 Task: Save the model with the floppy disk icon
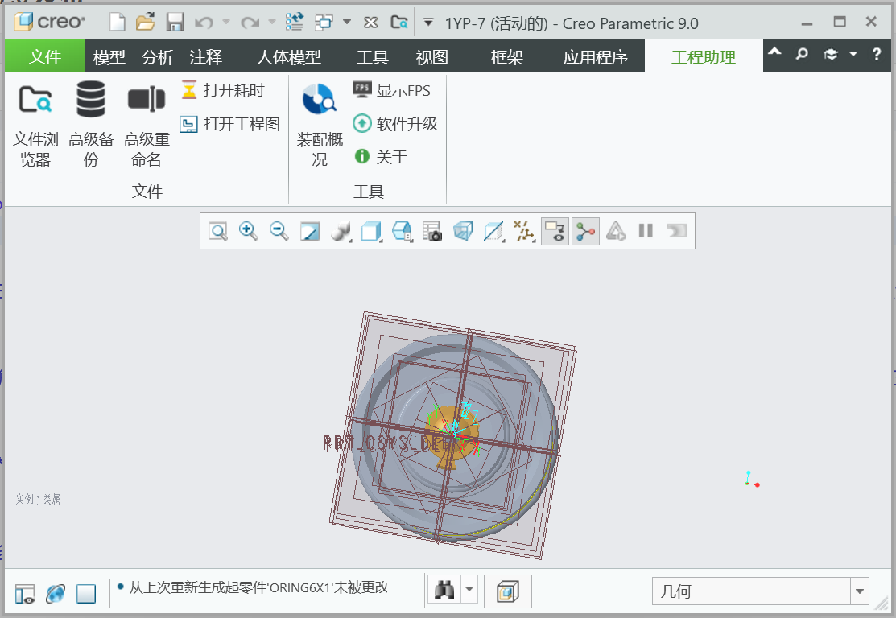click(x=175, y=23)
